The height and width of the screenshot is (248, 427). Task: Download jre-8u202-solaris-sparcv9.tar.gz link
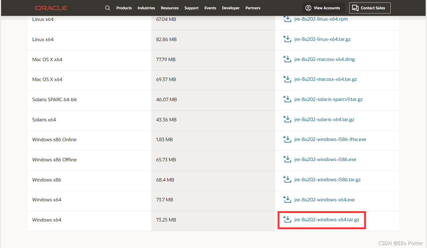click(329, 99)
